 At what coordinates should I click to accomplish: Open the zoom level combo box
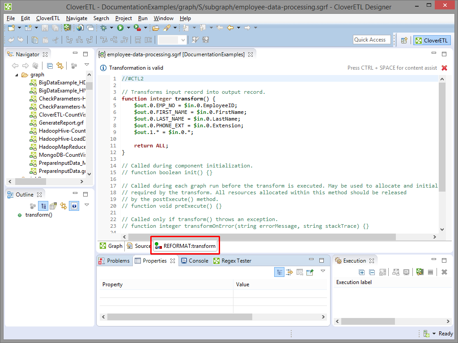[x=183, y=40]
